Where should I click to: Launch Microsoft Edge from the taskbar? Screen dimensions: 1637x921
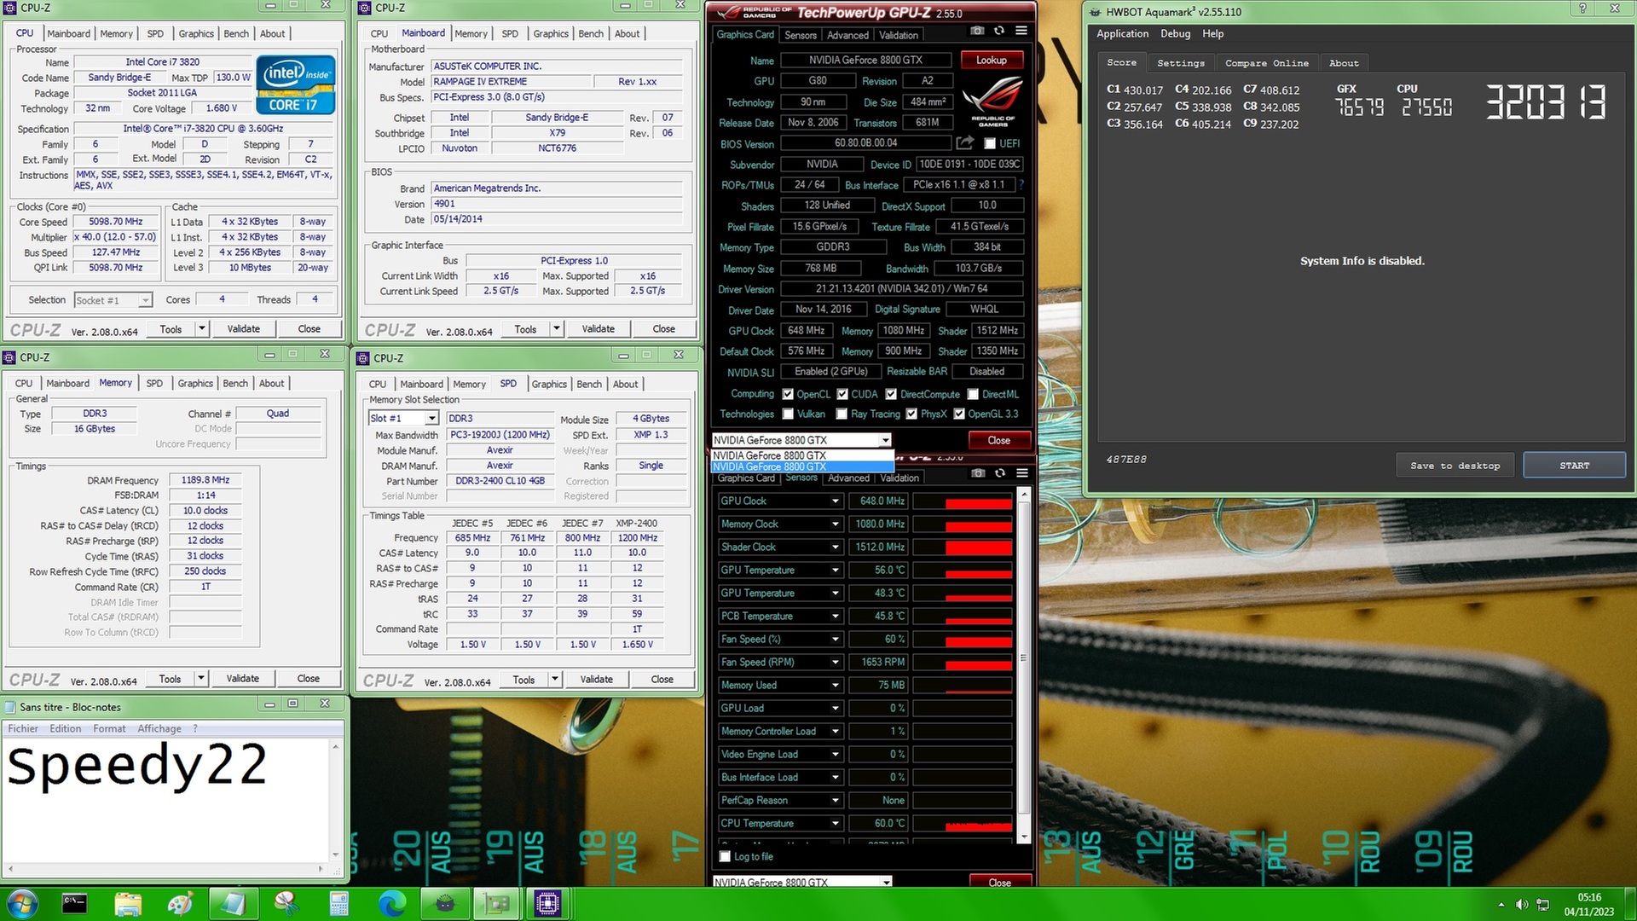[391, 903]
